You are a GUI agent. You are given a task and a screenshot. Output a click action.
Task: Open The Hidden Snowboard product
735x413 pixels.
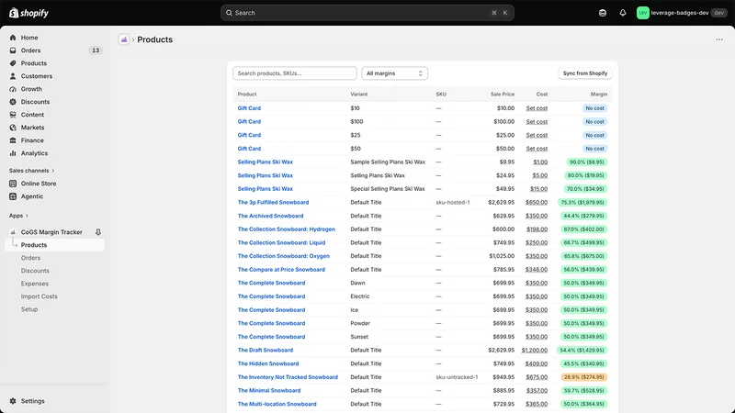pyautogui.click(x=268, y=363)
